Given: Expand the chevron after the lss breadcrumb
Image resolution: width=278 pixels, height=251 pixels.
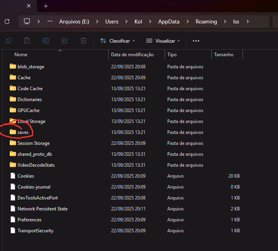Looking at the screenshot, I should 248,21.
